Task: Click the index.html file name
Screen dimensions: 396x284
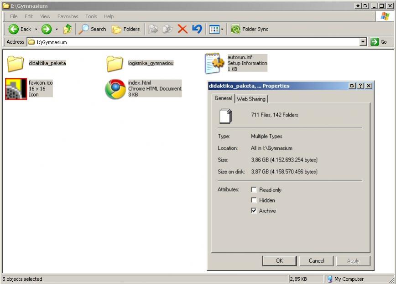Action: point(140,83)
